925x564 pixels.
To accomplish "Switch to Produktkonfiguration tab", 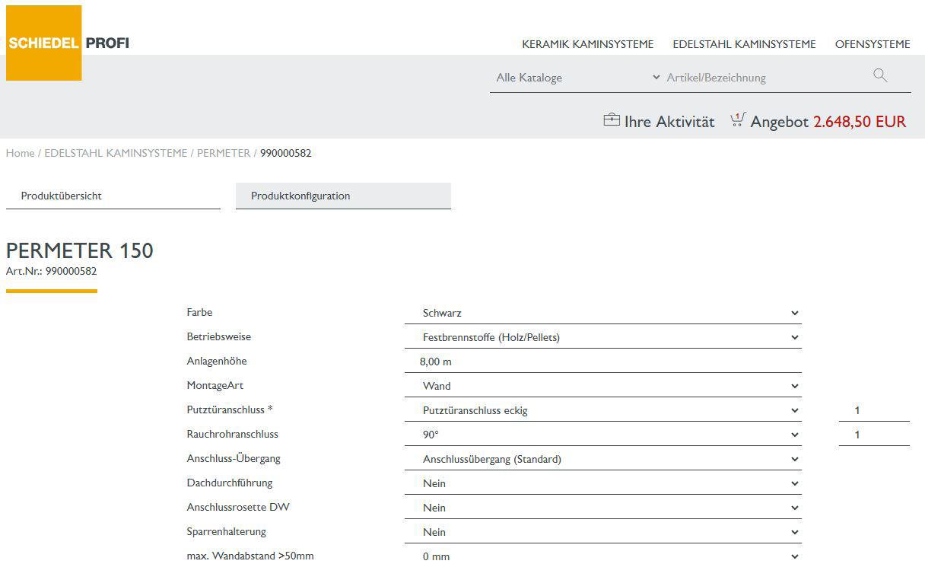I will pos(343,196).
